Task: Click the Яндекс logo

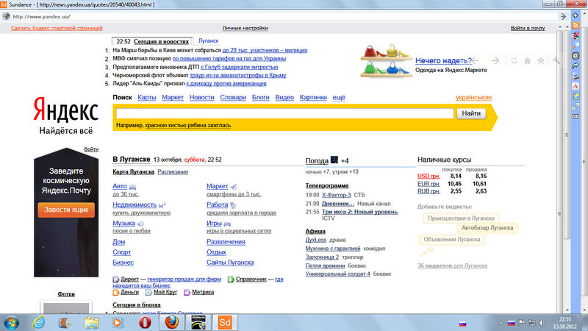Action: pos(65,110)
